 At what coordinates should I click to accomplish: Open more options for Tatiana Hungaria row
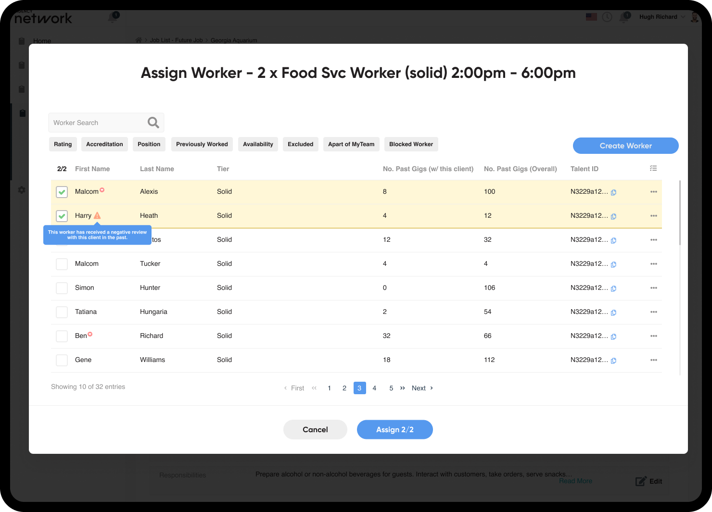pos(653,312)
